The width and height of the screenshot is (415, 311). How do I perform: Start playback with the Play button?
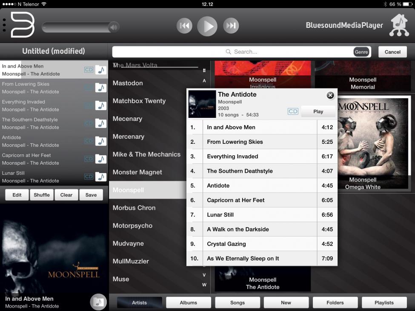point(207,26)
